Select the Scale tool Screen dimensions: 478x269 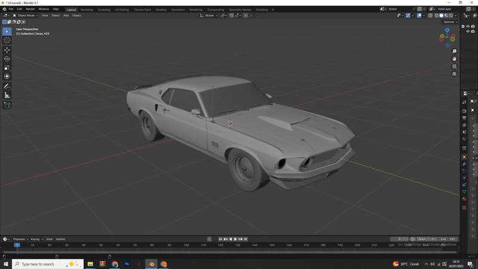pos(7,68)
